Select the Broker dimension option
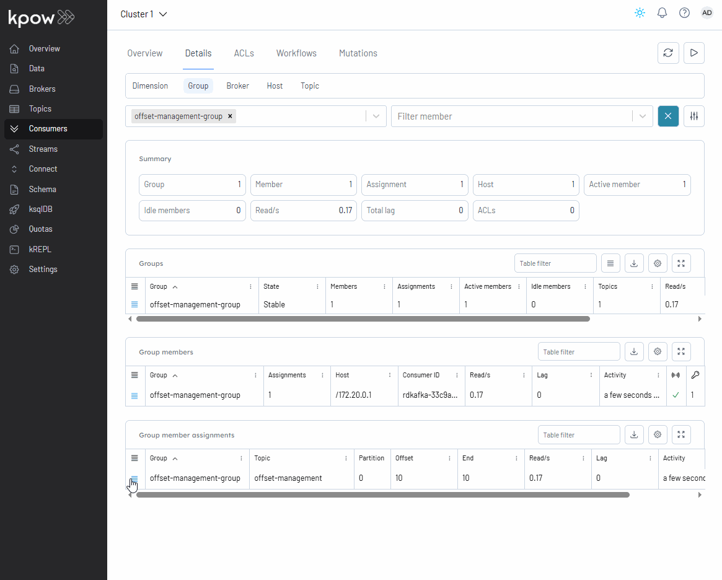This screenshot has height=580, width=722. pos(237,86)
